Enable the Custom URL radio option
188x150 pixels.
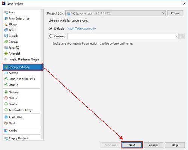(x=50, y=36)
